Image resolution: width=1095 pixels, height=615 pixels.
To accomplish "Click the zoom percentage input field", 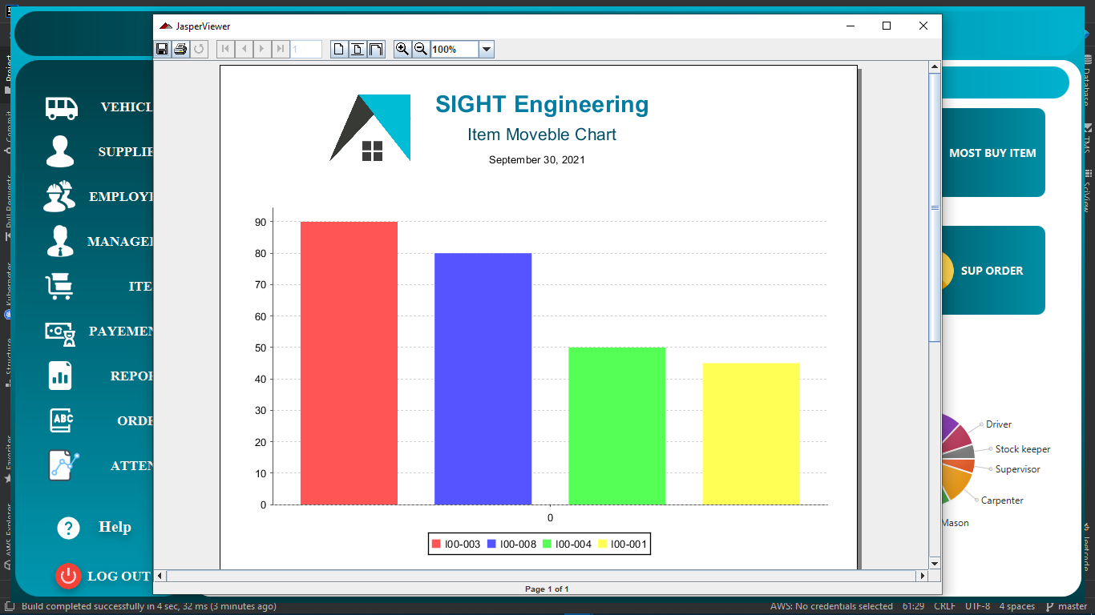I will (455, 50).
